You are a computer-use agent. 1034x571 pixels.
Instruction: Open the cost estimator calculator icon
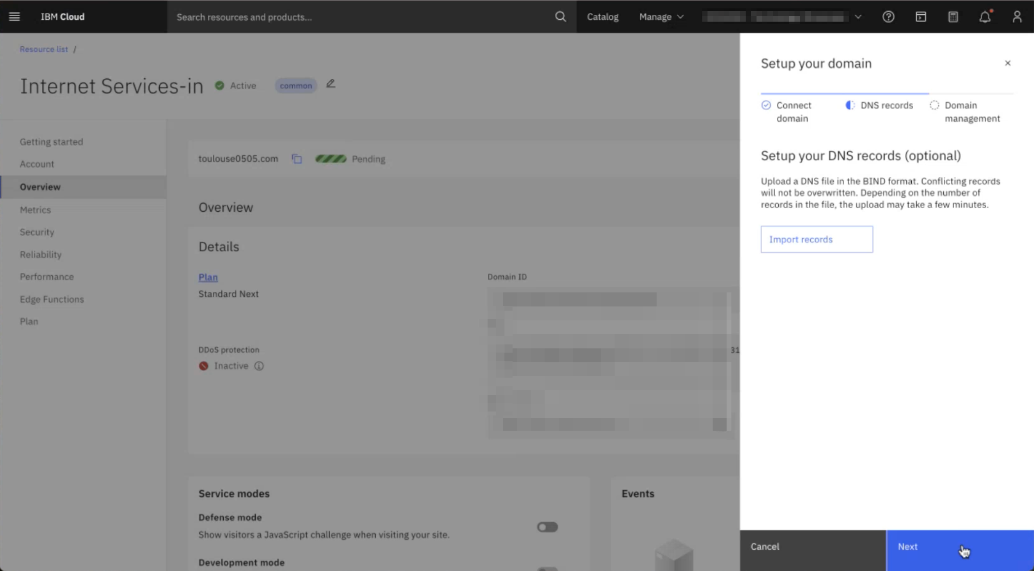click(953, 17)
